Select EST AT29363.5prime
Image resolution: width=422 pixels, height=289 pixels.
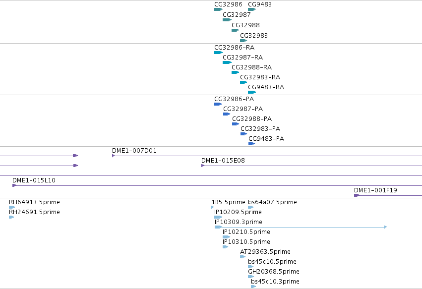click(265, 252)
